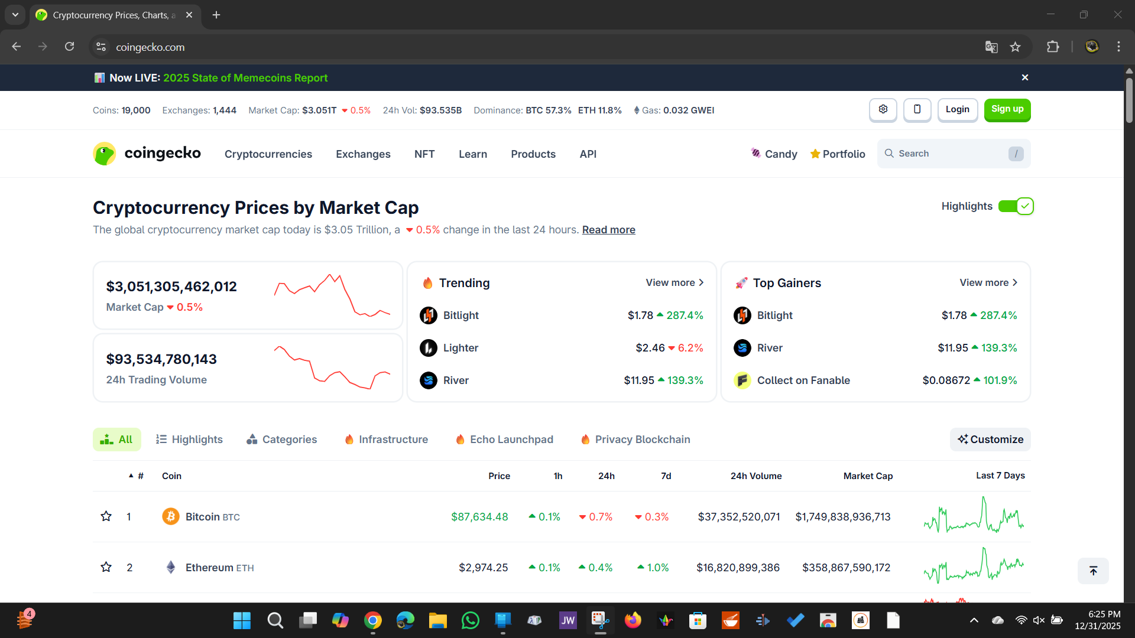
Task: Switch to the Categories tab
Action: (x=282, y=440)
